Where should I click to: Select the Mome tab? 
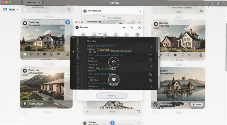[31, 3]
